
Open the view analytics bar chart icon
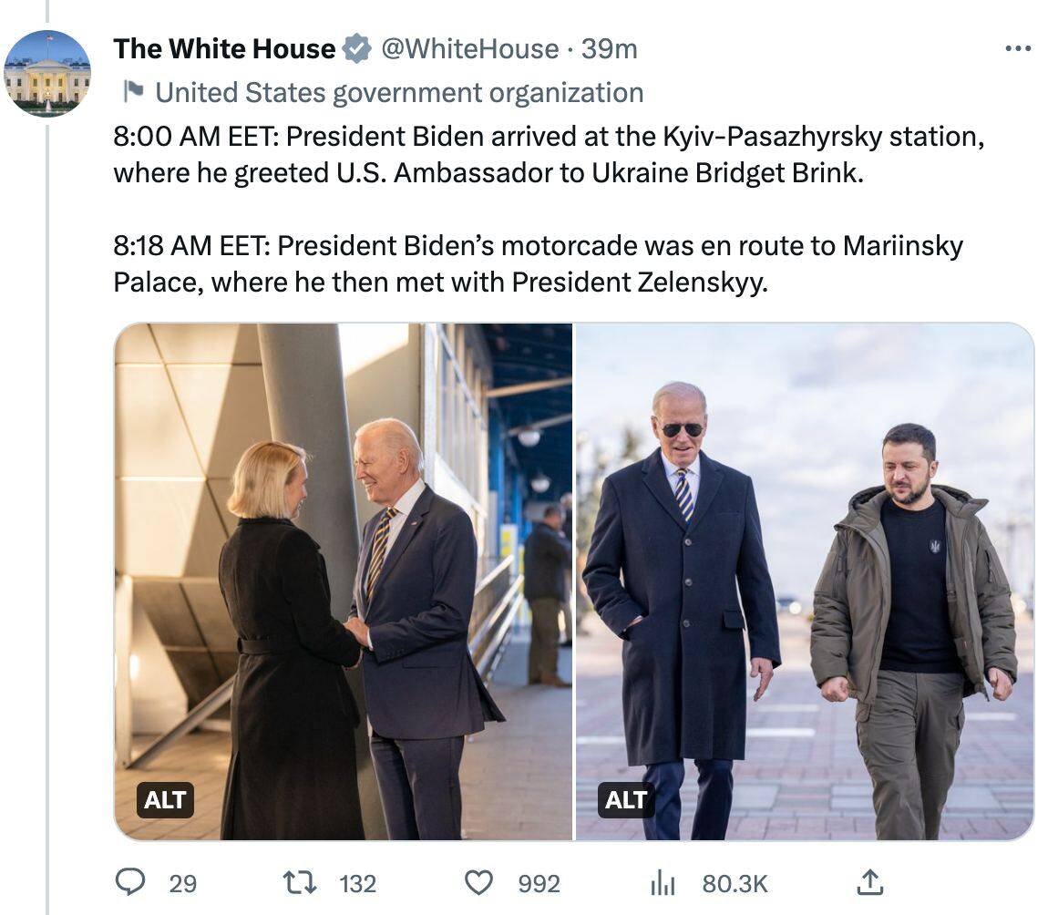click(662, 882)
